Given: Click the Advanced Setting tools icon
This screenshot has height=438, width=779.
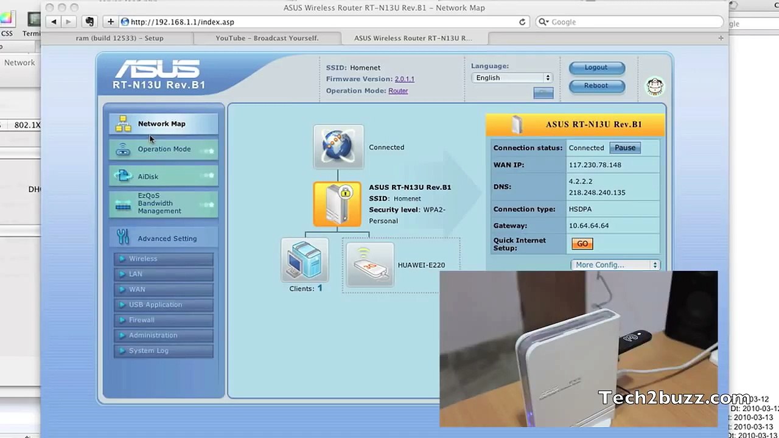Looking at the screenshot, I should [x=123, y=238].
